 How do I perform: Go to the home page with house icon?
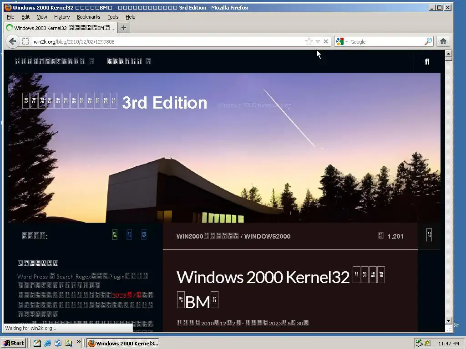pos(443,41)
